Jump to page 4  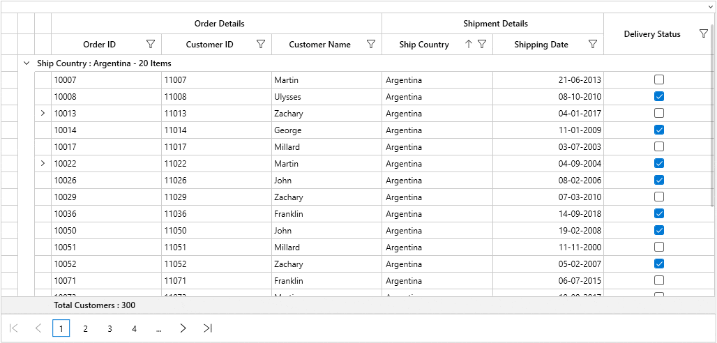click(x=134, y=328)
